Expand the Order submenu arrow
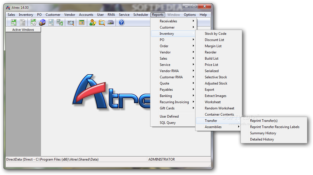The width and height of the screenshot is (313, 175). tap(193, 46)
